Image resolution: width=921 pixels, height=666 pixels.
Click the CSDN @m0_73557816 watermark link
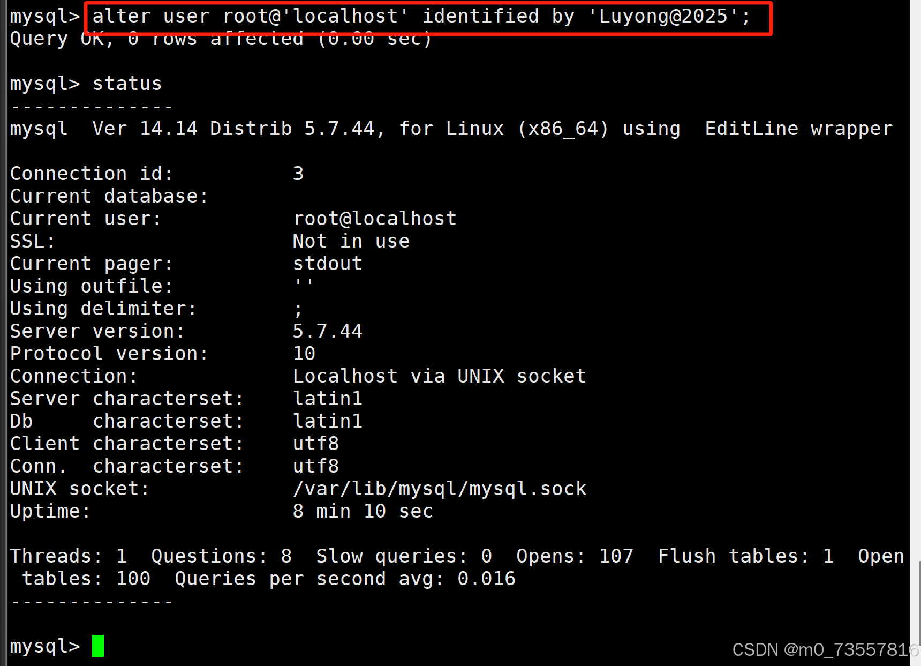click(825, 649)
